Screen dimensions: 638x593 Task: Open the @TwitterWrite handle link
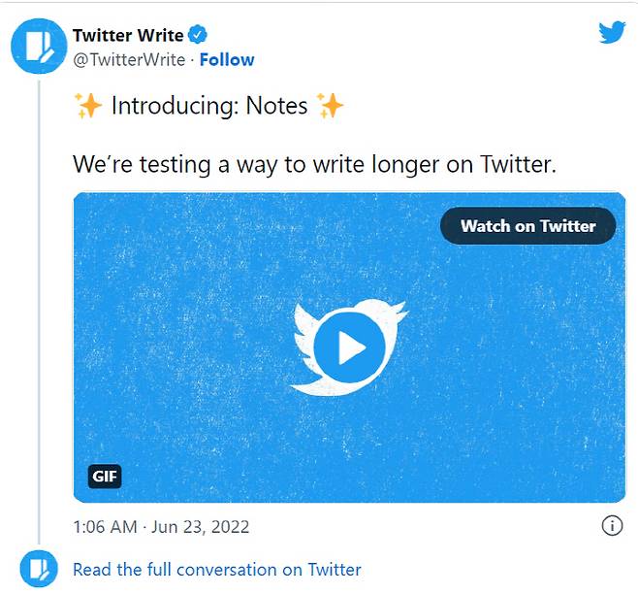[129, 59]
